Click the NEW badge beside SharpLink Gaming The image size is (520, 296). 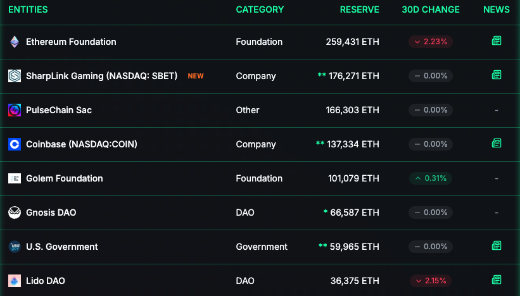coord(196,76)
